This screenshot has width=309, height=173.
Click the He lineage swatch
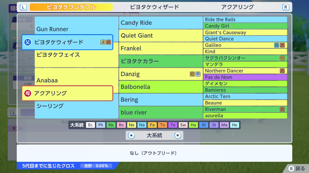[234, 125]
